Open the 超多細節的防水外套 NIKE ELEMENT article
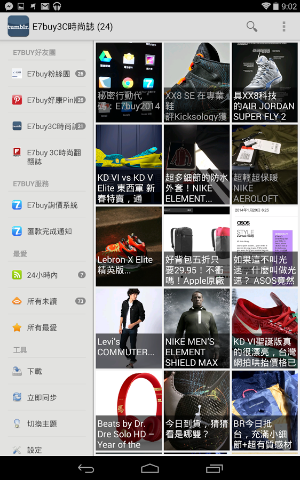 point(197,164)
